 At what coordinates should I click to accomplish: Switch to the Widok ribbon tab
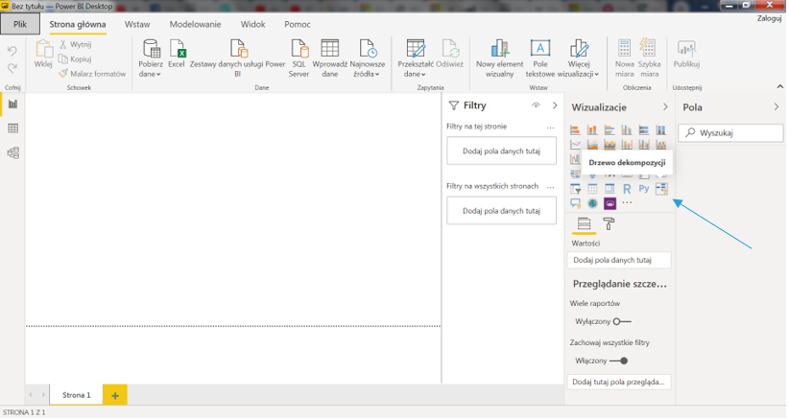coord(253,23)
